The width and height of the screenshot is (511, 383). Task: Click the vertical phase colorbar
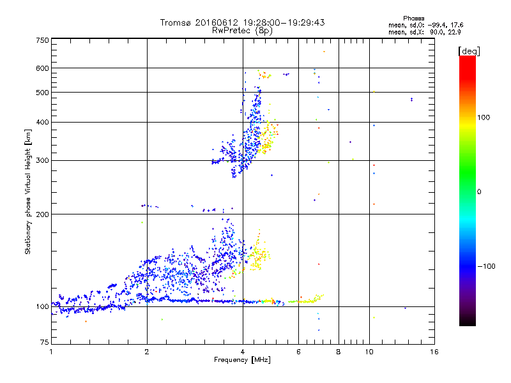click(x=468, y=190)
